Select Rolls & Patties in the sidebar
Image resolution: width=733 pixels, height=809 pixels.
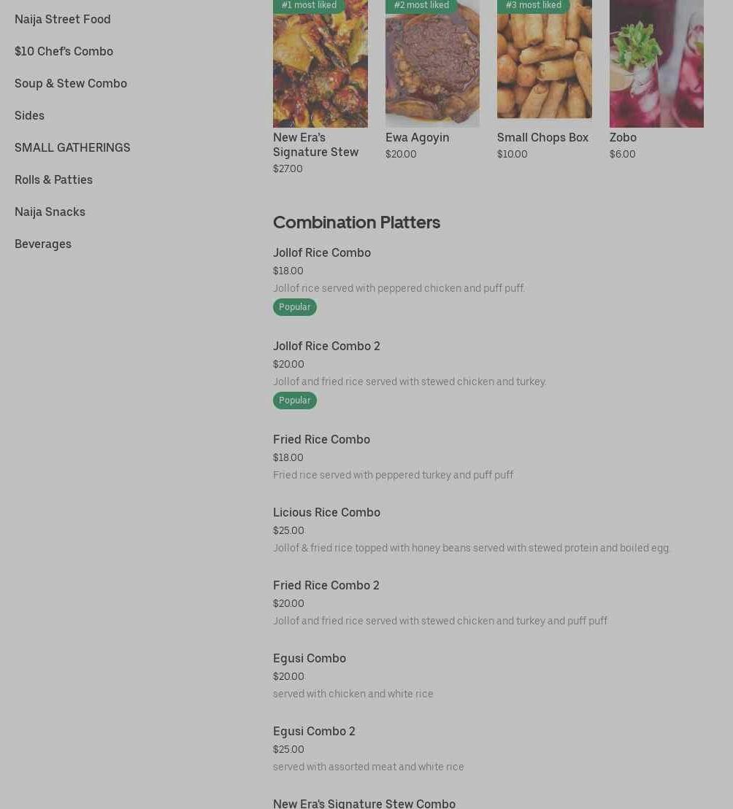pos(53,179)
